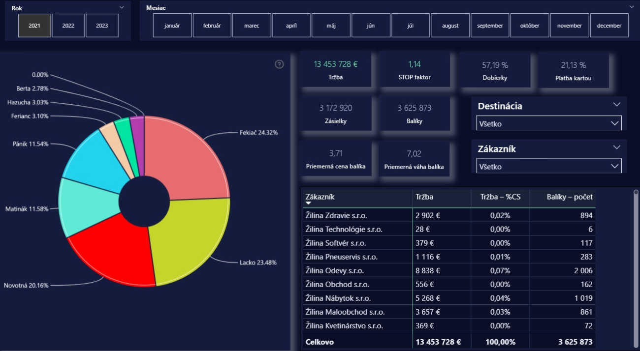Select year 2021 filter

click(x=34, y=26)
